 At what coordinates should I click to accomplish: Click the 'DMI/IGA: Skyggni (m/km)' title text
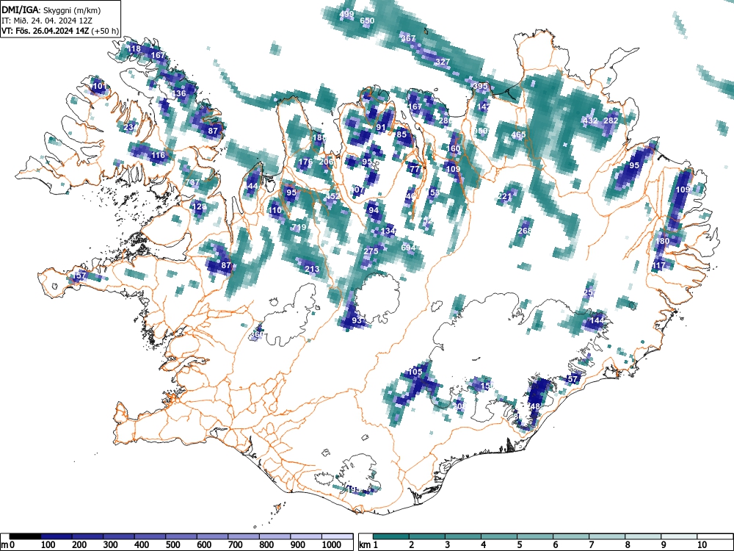point(51,10)
